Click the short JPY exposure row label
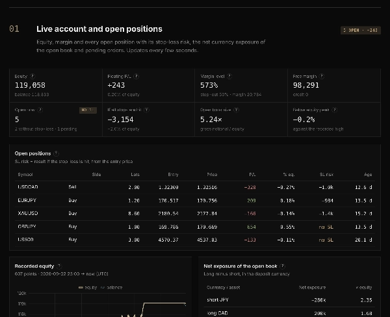390x317 pixels. (x=218, y=300)
